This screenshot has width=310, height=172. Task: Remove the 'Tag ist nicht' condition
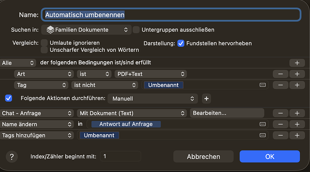click(x=280, y=85)
